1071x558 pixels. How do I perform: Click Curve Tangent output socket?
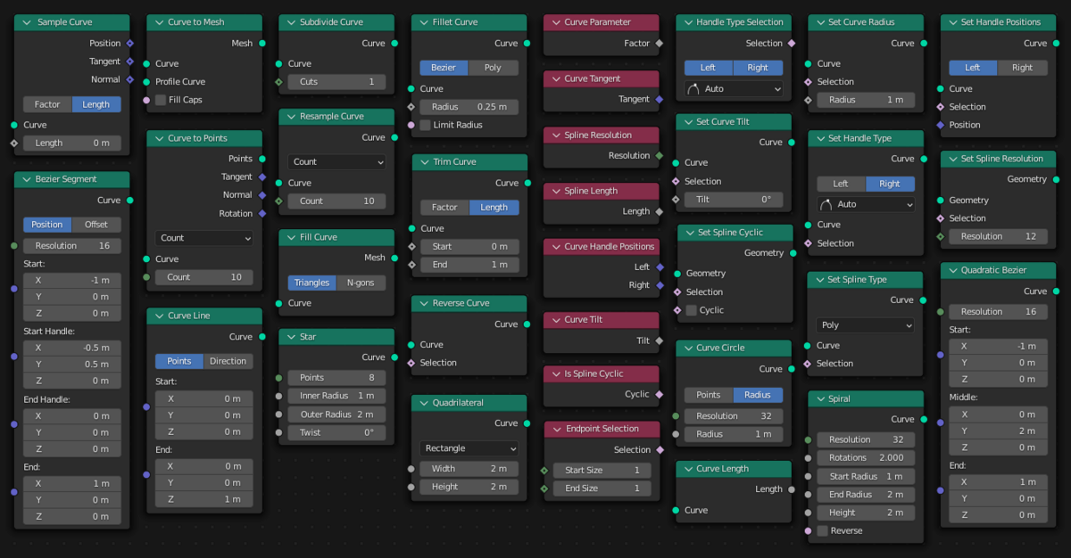tap(660, 100)
